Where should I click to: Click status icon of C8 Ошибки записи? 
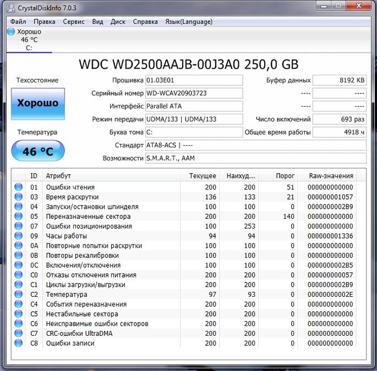tap(19, 343)
